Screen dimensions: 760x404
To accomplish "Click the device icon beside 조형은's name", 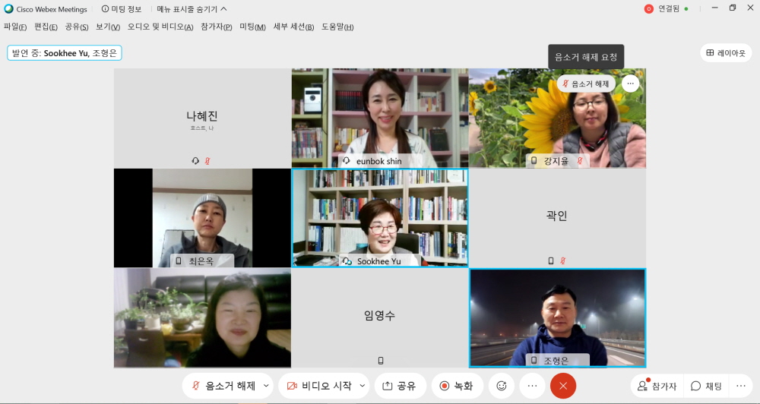I will [534, 361].
